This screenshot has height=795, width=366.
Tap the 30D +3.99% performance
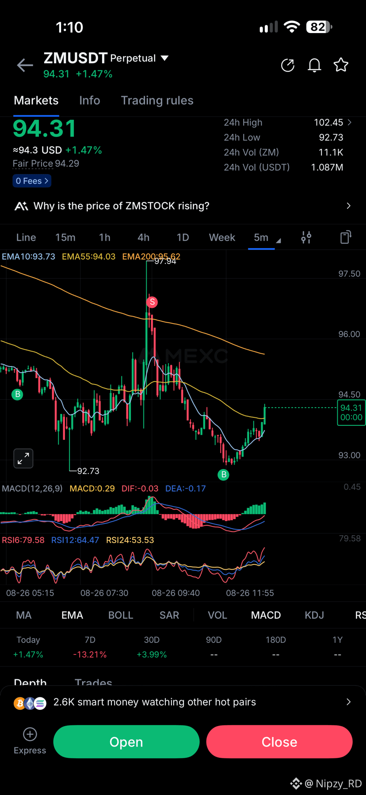point(152,647)
